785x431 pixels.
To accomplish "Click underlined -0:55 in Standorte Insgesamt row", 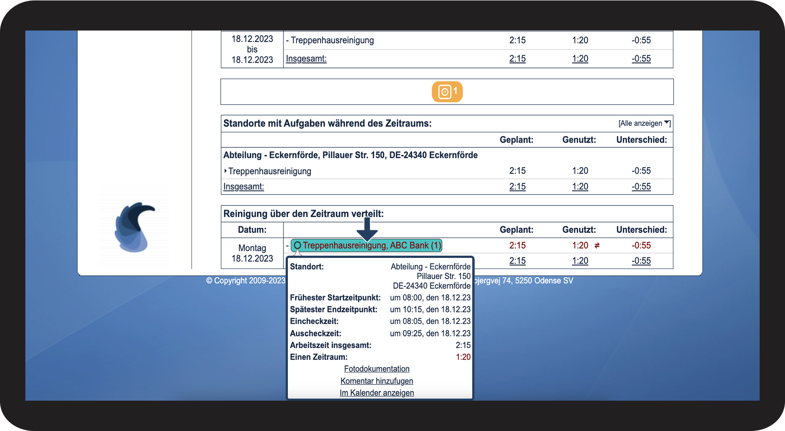I will click(x=641, y=187).
